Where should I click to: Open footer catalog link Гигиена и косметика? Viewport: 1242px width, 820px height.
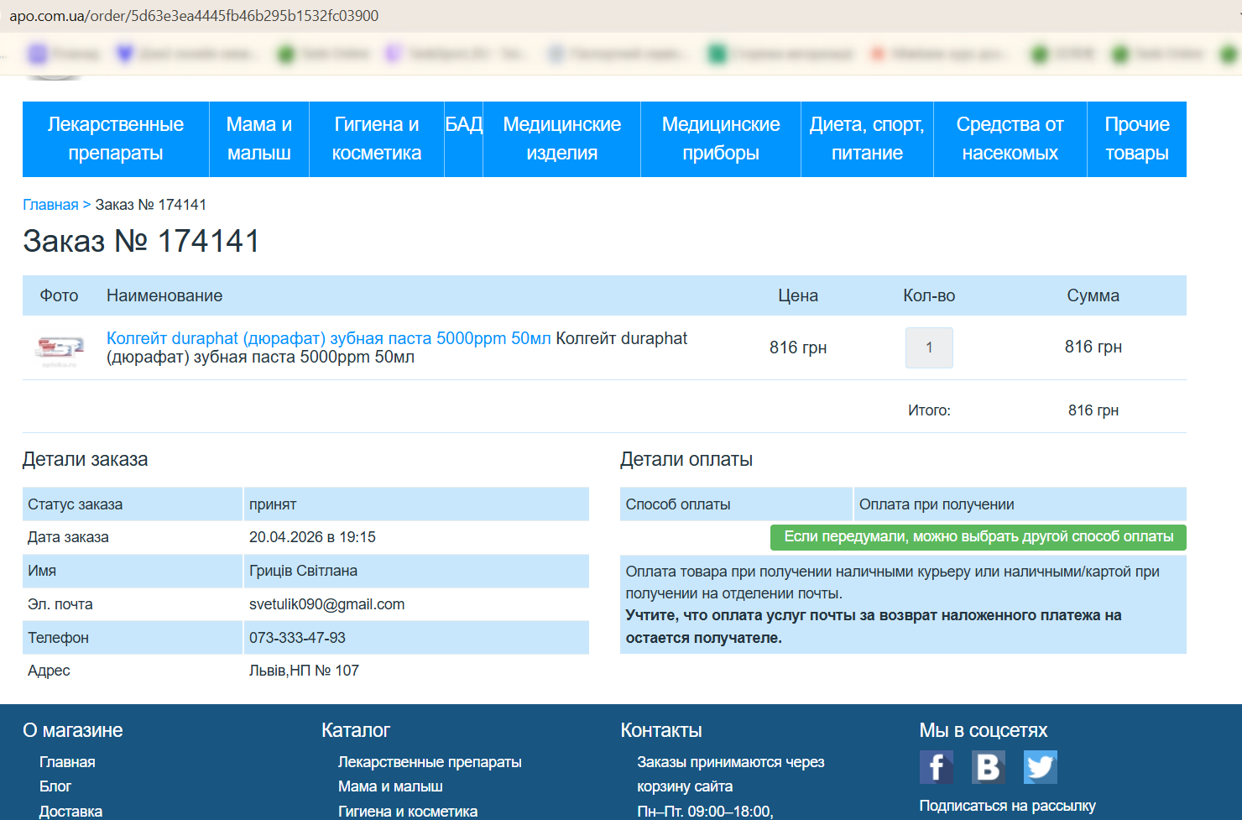(x=408, y=812)
